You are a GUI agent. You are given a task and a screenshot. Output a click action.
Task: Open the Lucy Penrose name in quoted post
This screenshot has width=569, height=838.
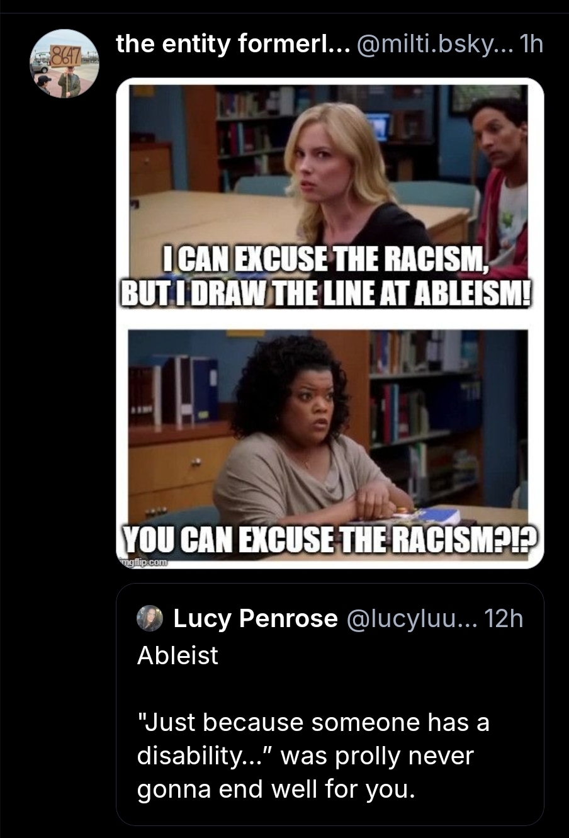coord(255,619)
